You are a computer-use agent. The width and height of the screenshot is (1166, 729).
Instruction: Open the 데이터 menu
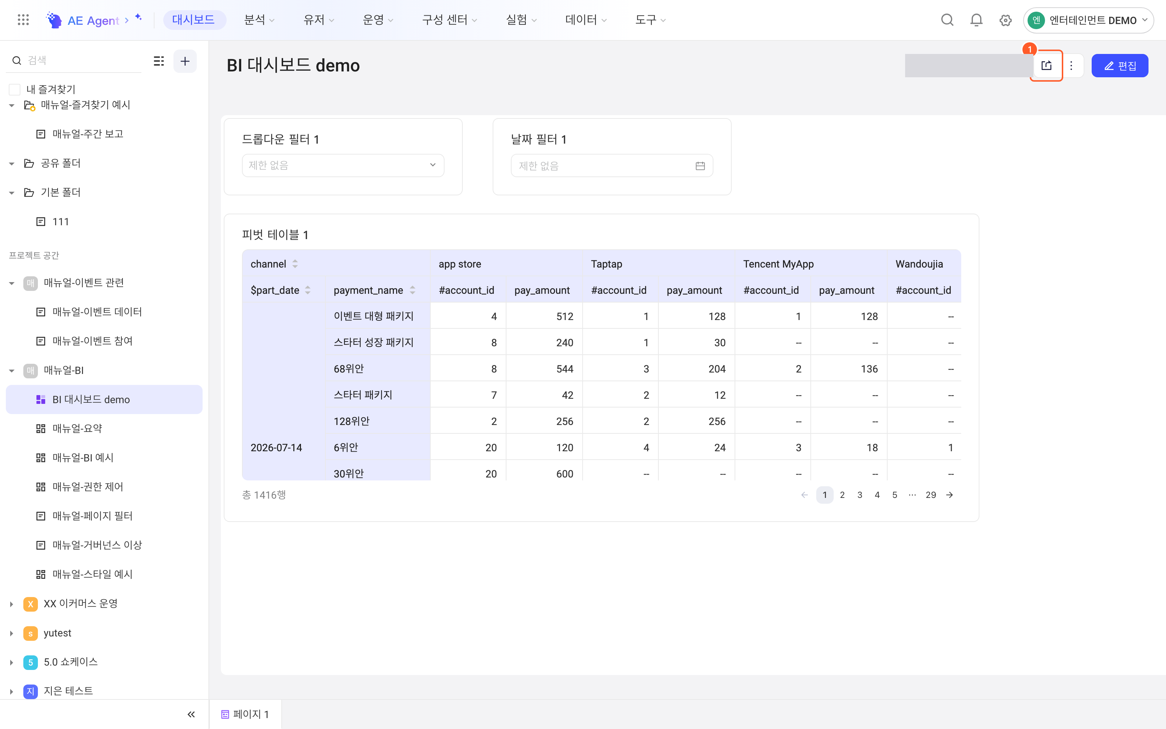586,20
